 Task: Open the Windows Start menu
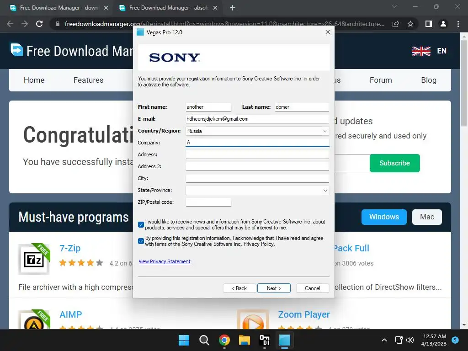(x=184, y=340)
